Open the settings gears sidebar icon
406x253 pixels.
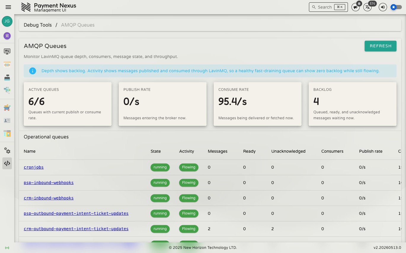[7, 151]
